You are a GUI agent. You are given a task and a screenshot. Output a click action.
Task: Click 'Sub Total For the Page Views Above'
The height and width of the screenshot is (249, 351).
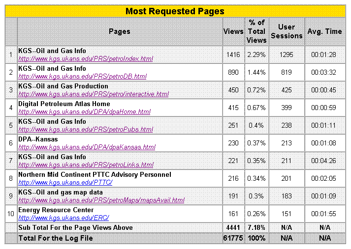coord(75,227)
